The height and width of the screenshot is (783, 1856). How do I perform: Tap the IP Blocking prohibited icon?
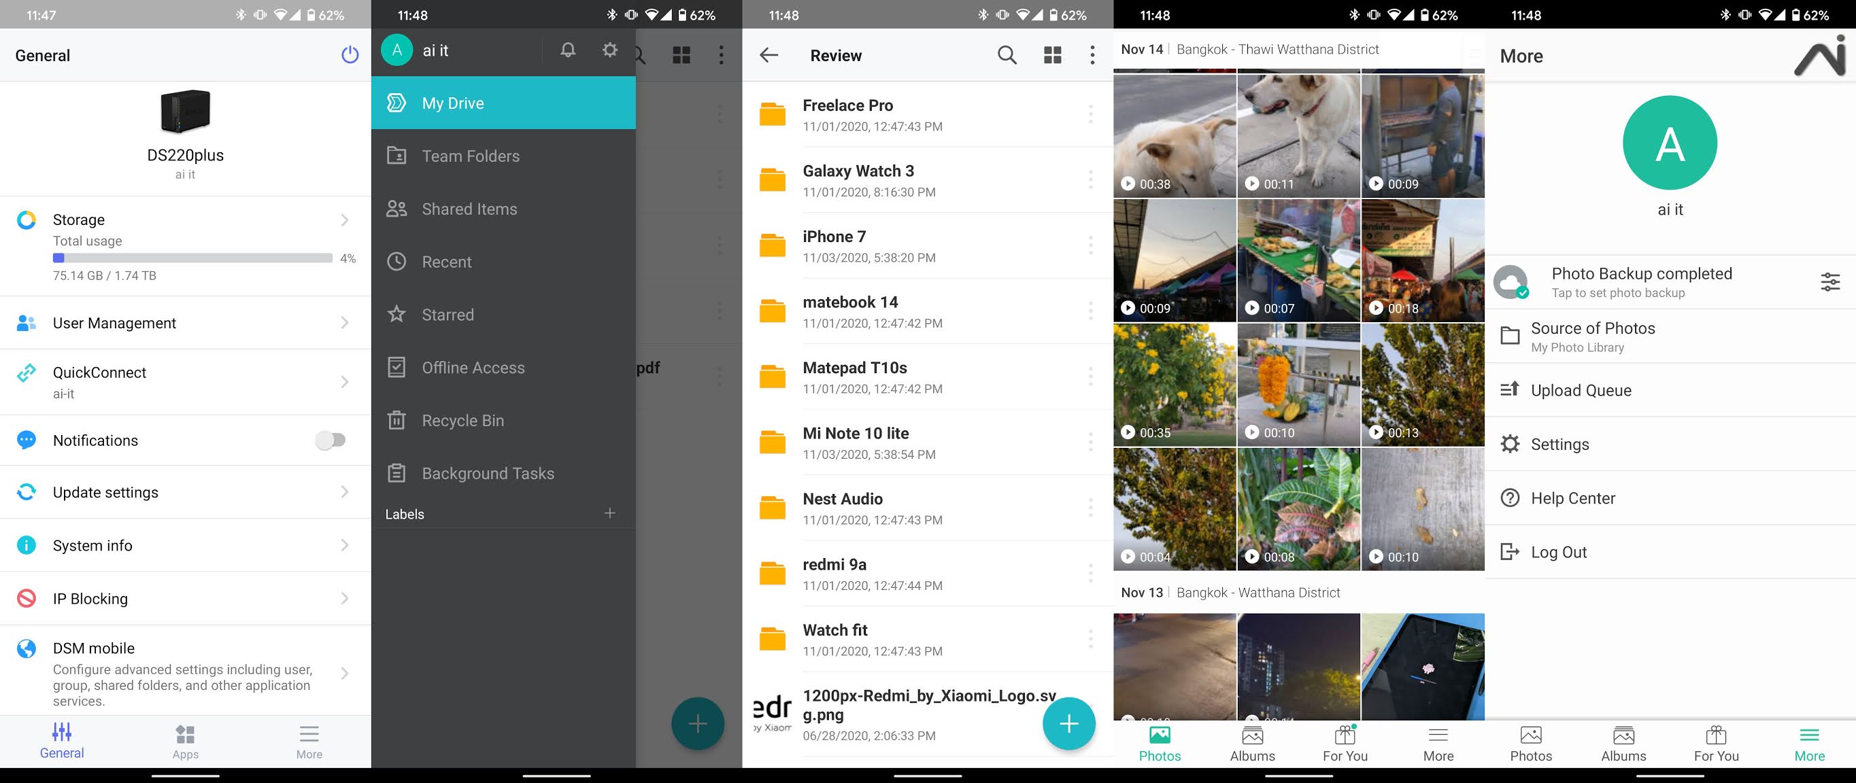coord(26,598)
